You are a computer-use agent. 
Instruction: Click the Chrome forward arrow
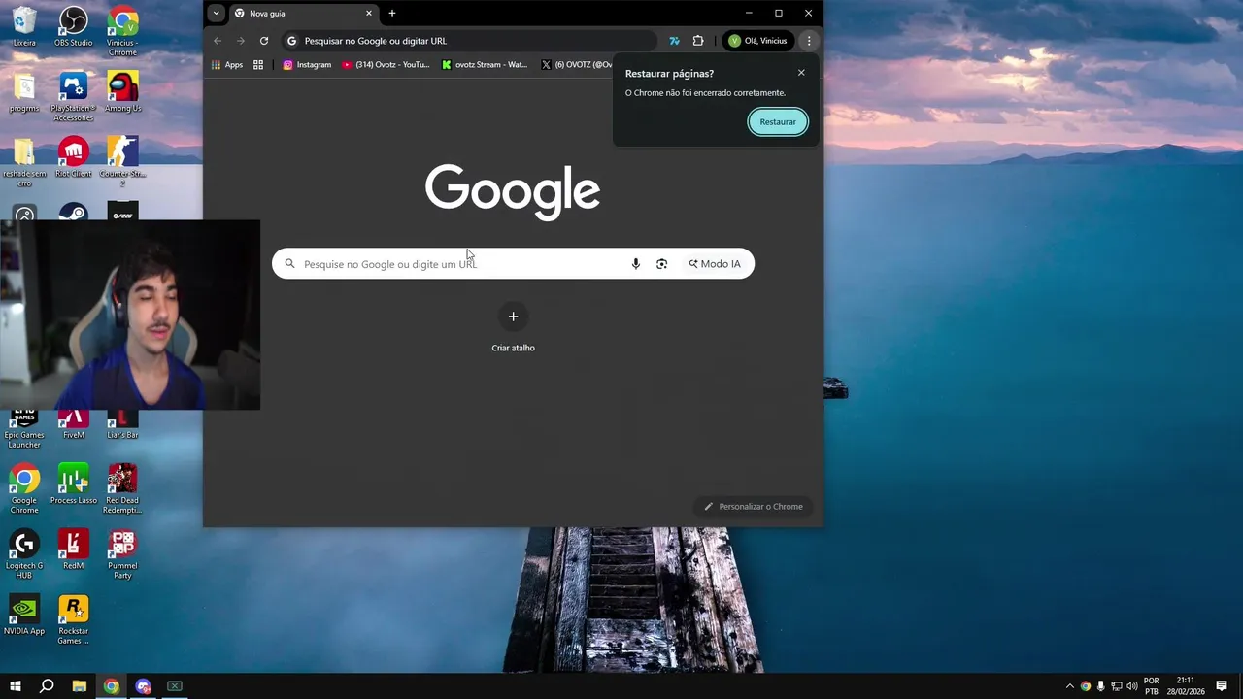241,41
